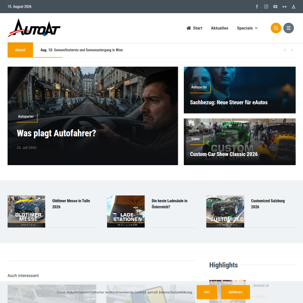Click the AutoAt logo
The height and width of the screenshot is (303, 303).
click(34, 28)
